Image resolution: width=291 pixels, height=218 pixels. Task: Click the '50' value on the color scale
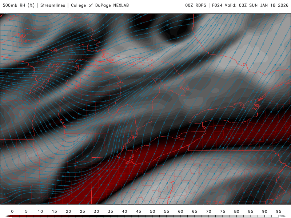152,211
